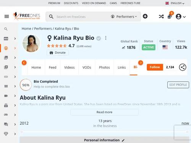The image size is (191, 143).
Task: Open the Performers search filter dropdown
Action: (124, 17)
